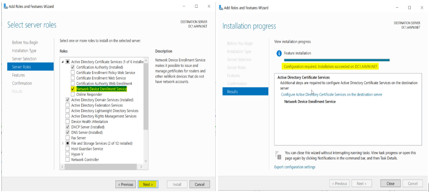Viewport: 429px width, 192px height.
Task: Maximize the Select server roles wizard window
Action: pyautogui.click(x=196, y=6)
